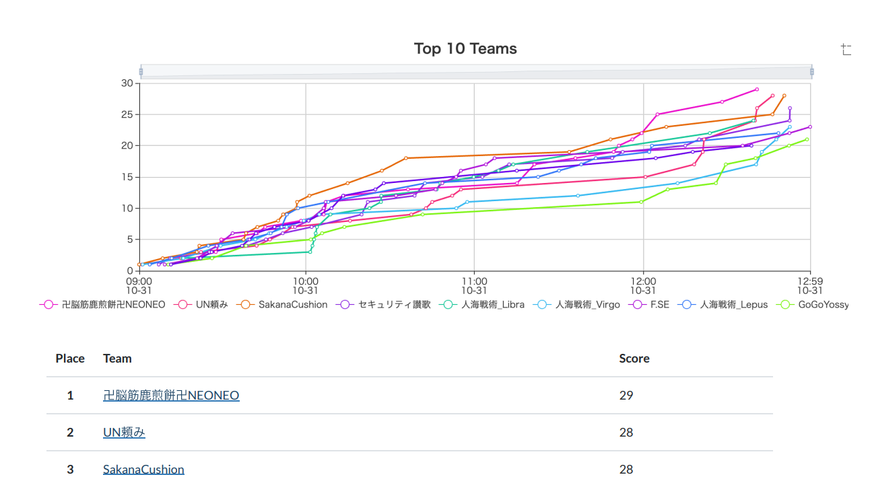
Task: Toggle UN頼み series in chart legend
Action: [x=201, y=305]
